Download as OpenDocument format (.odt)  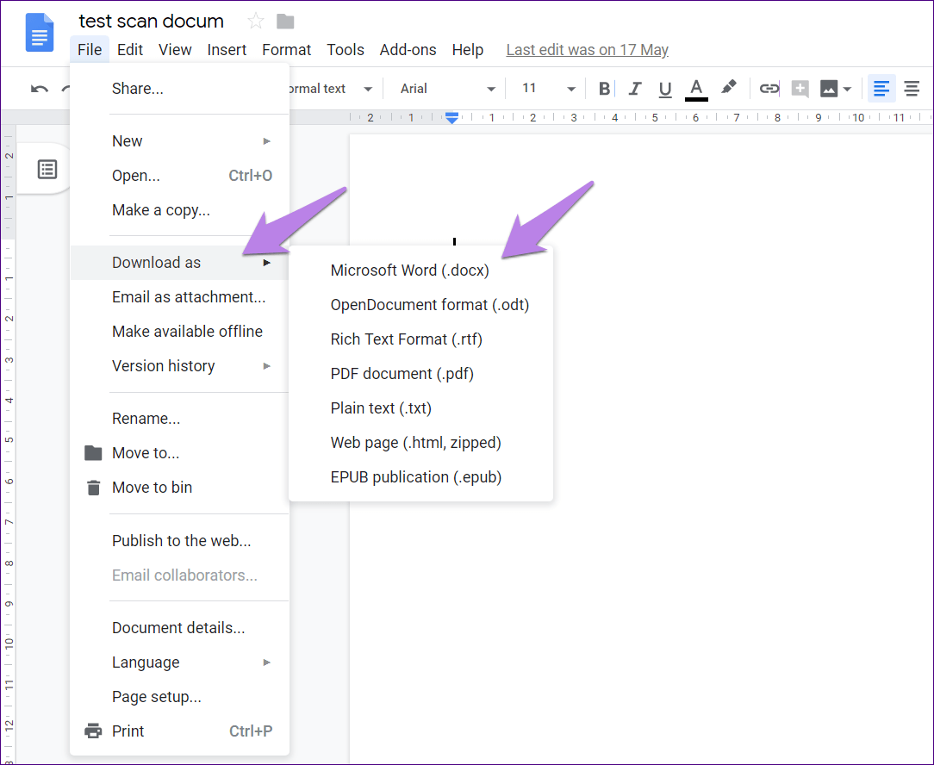pos(421,305)
